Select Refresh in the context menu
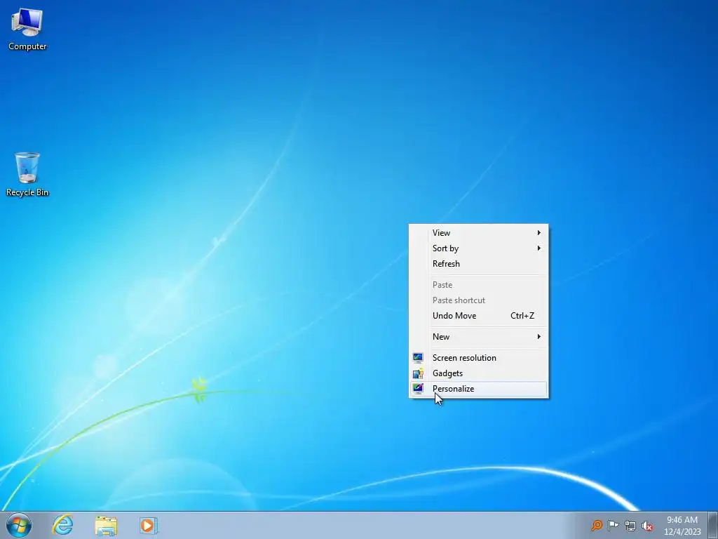This screenshot has width=718, height=539. [478, 264]
